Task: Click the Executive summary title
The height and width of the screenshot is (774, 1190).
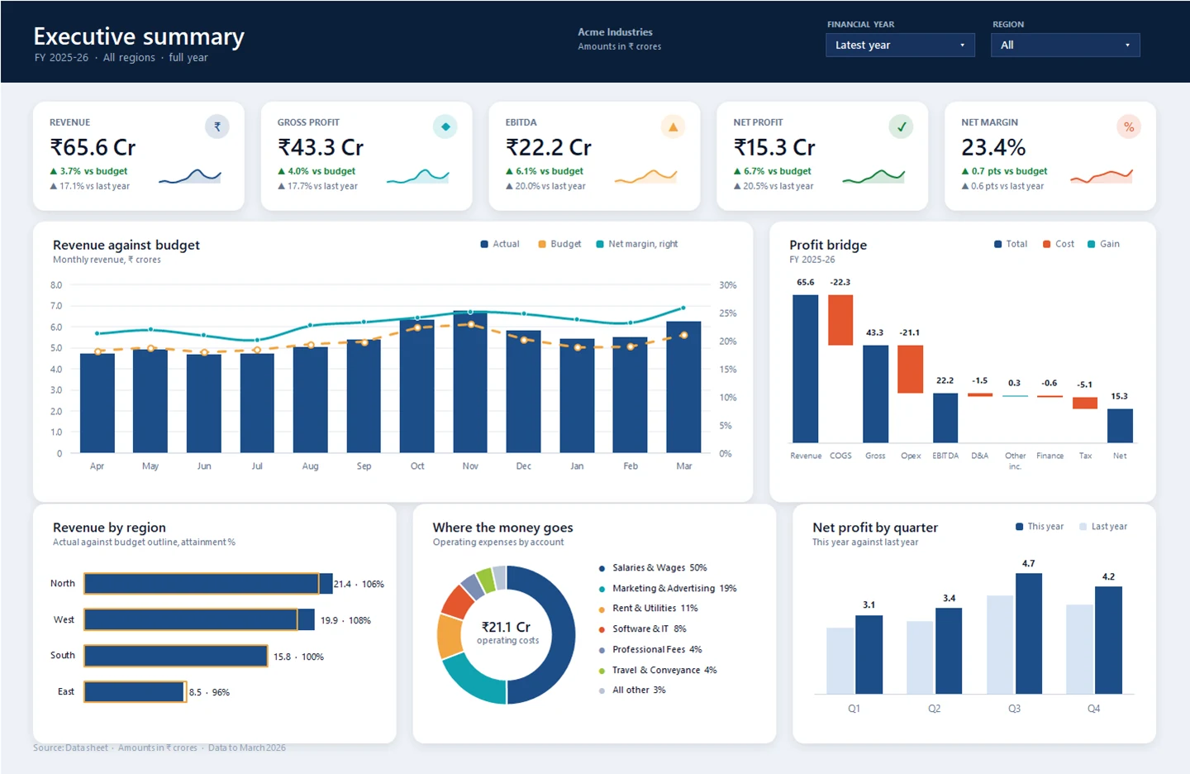Action: 139,36
